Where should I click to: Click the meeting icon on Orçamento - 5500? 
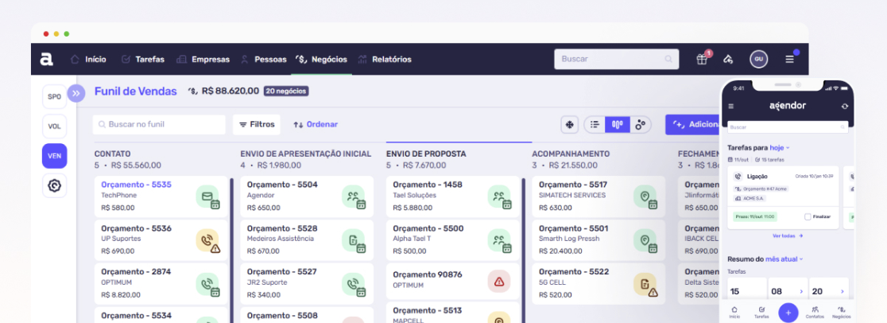(500, 241)
